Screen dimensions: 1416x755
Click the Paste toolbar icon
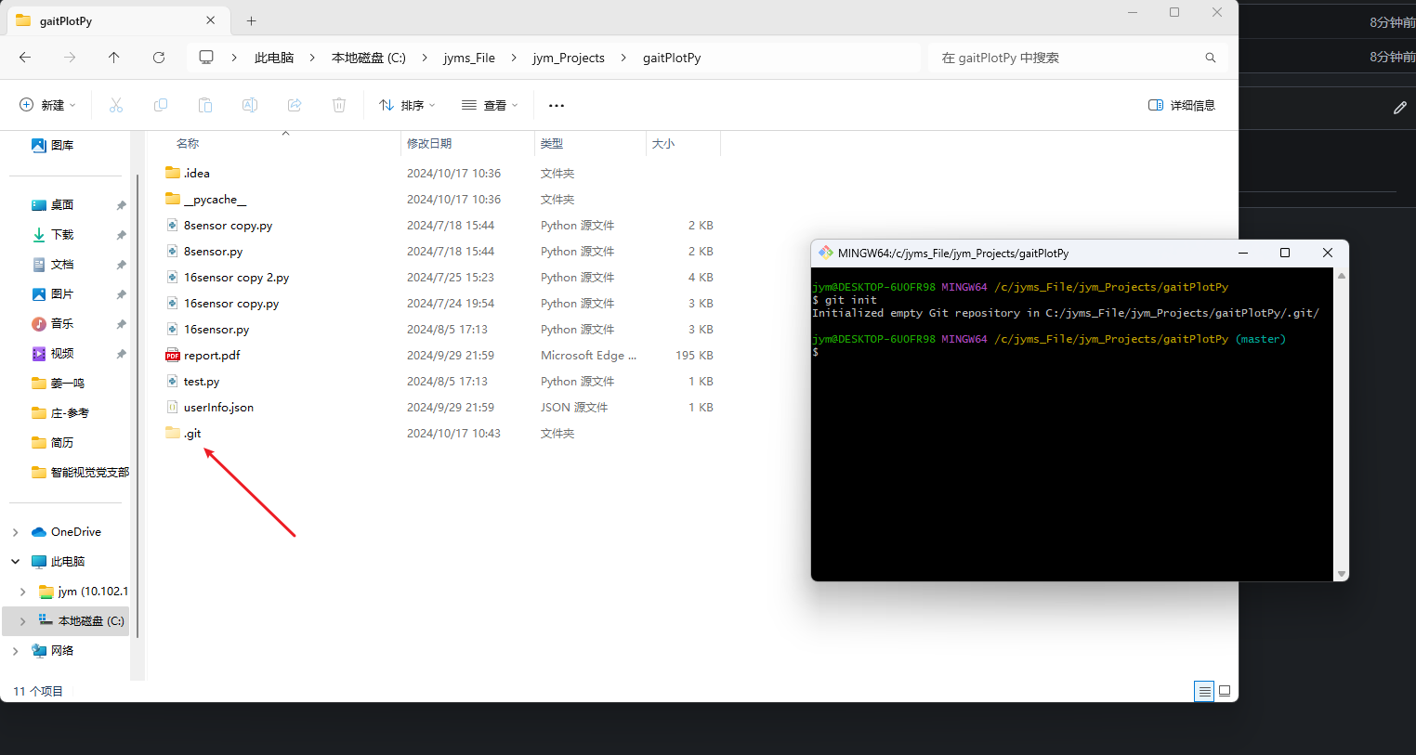205,105
